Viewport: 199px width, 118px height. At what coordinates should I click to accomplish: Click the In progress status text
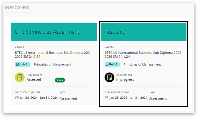(125, 80)
